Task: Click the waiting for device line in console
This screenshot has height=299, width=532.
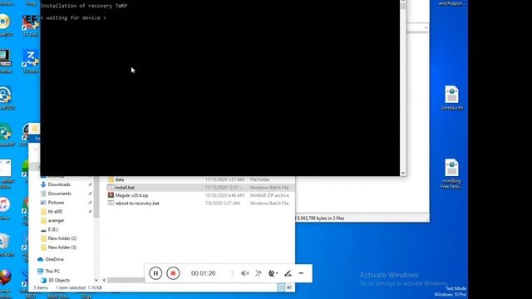Action: tap(73, 18)
